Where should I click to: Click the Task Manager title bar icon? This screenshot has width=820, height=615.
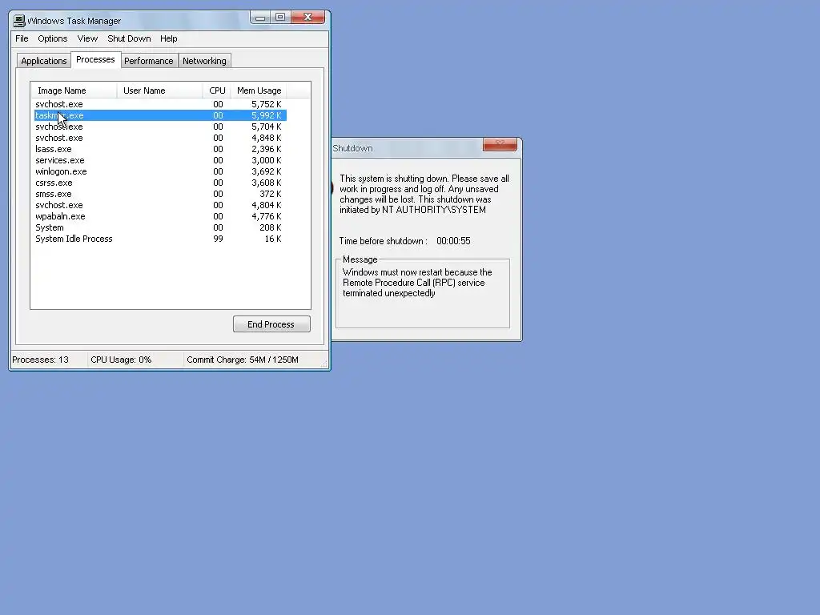(19, 20)
